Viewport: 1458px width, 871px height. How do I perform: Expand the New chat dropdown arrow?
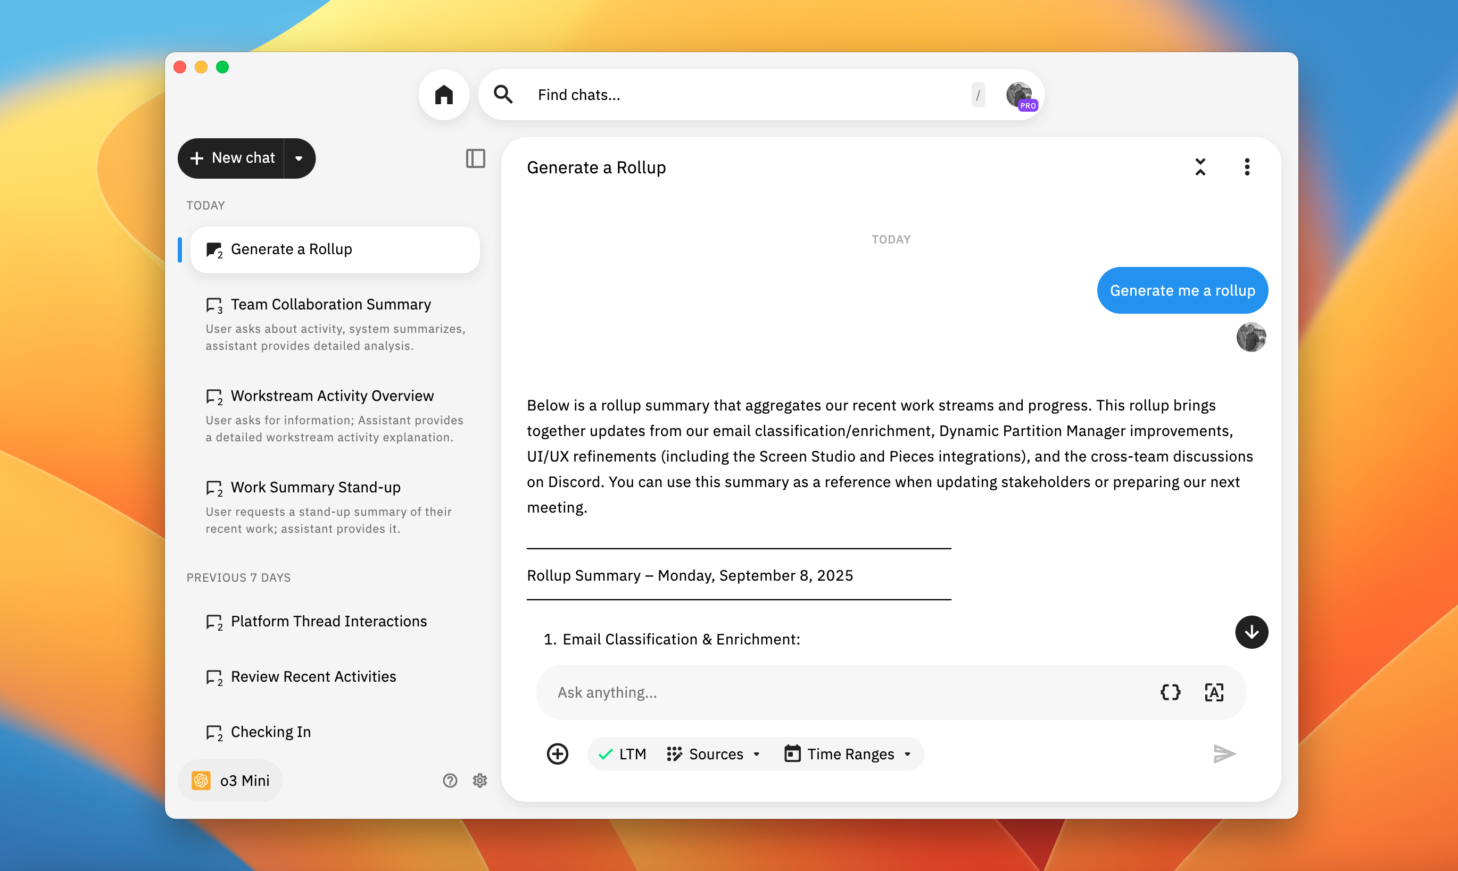[299, 158]
